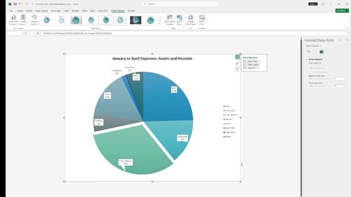Screen dimensions: 351x197
Task: Click the Insurance data label
Action: pos(182,138)
